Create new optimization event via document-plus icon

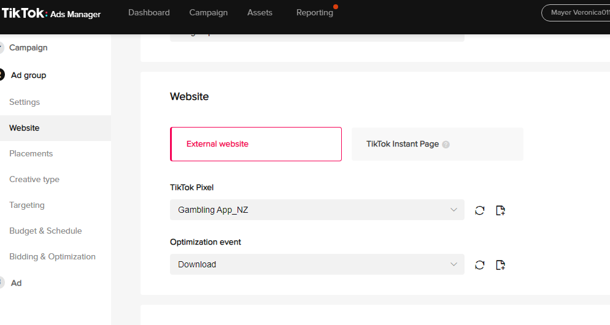click(500, 265)
